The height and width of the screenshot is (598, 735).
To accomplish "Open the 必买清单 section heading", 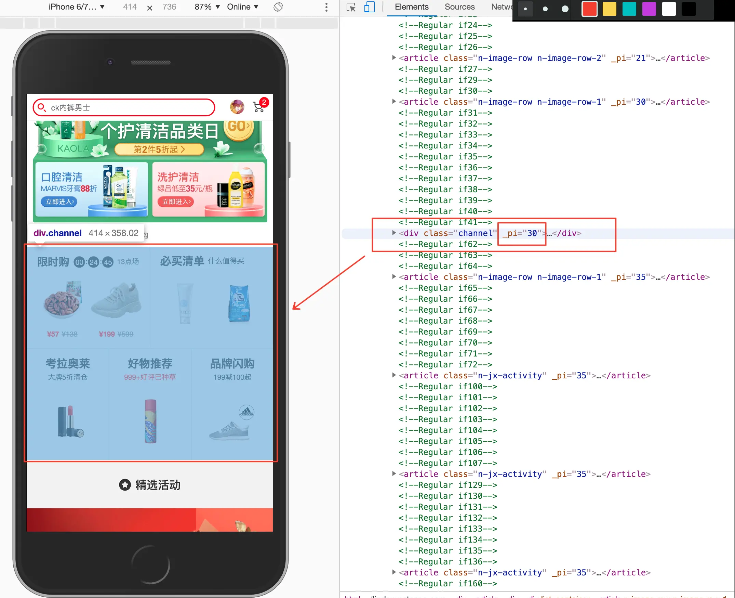I will pyautogui.click(x=182, y=261).
